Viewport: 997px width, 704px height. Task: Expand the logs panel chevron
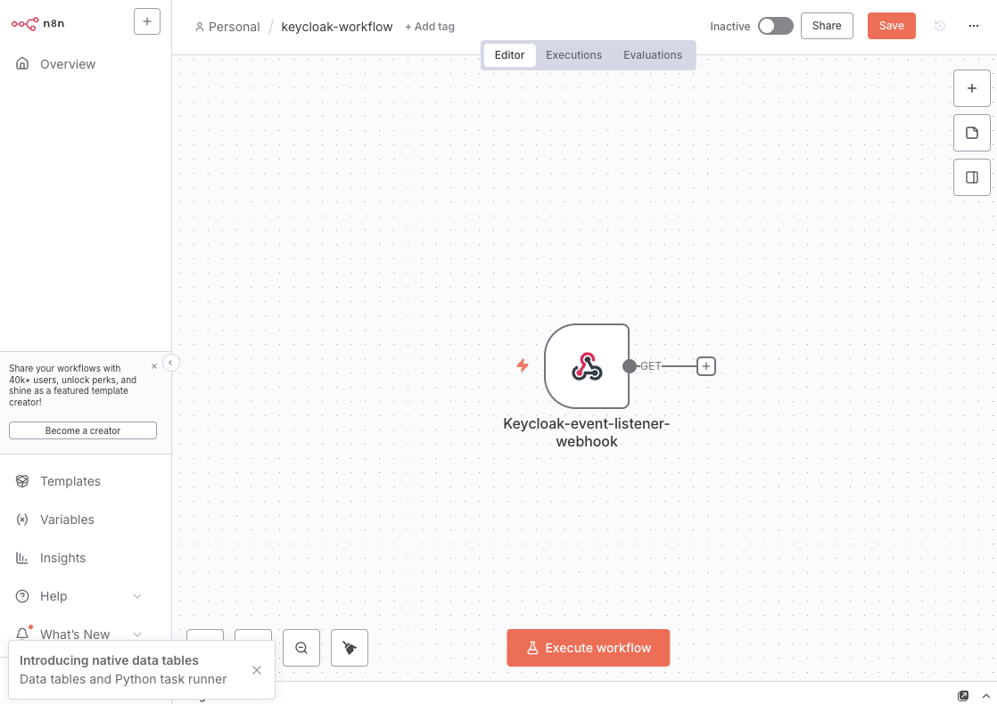[x=986, y=696]
